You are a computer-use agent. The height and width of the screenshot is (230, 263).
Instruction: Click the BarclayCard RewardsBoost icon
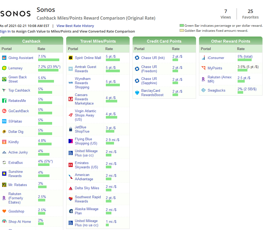pyautogui.click(x=137, y=93)
